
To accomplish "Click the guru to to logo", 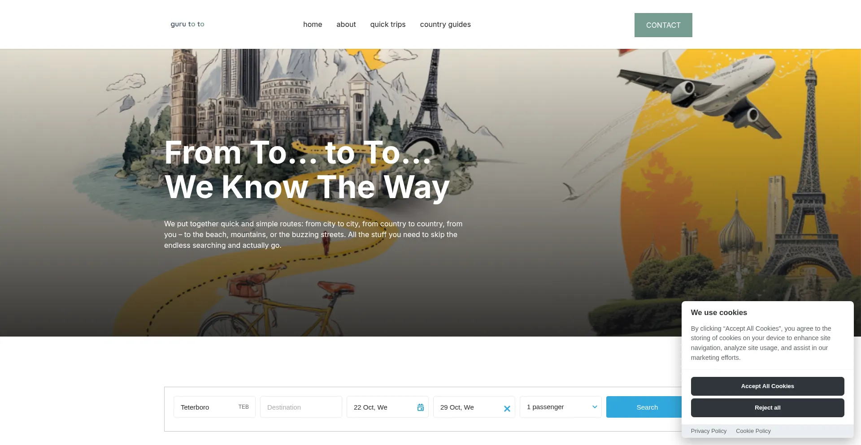I will [187, 24].
